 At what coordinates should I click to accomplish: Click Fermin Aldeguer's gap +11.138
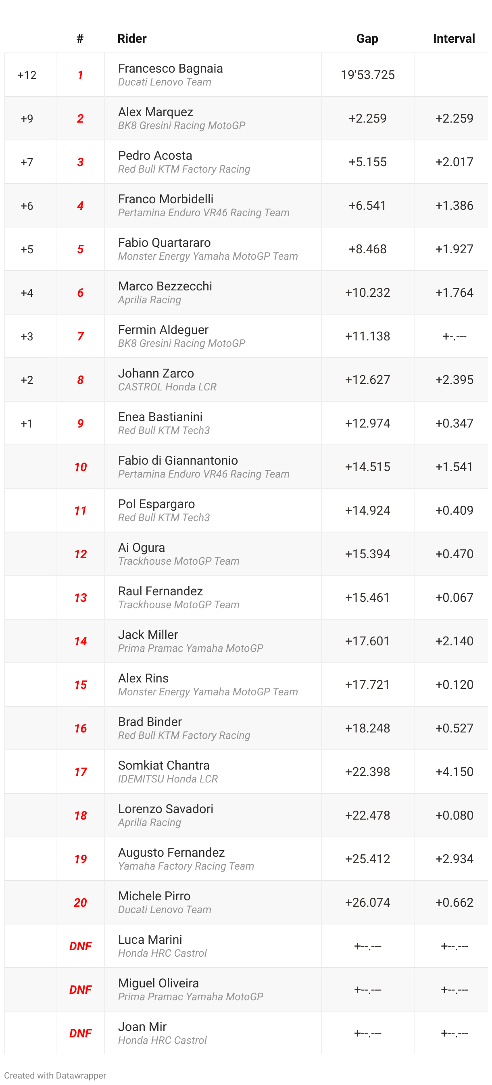tap(368, 336)
